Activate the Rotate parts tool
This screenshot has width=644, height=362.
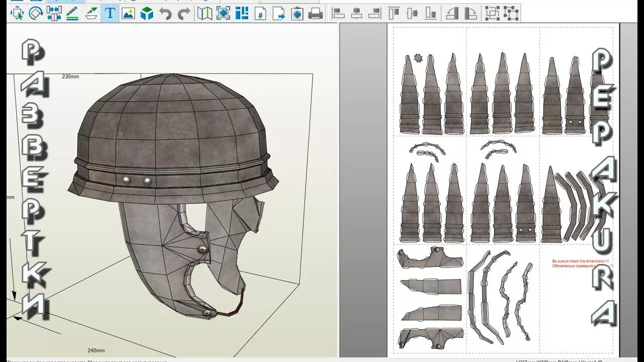tap(35, 14)
